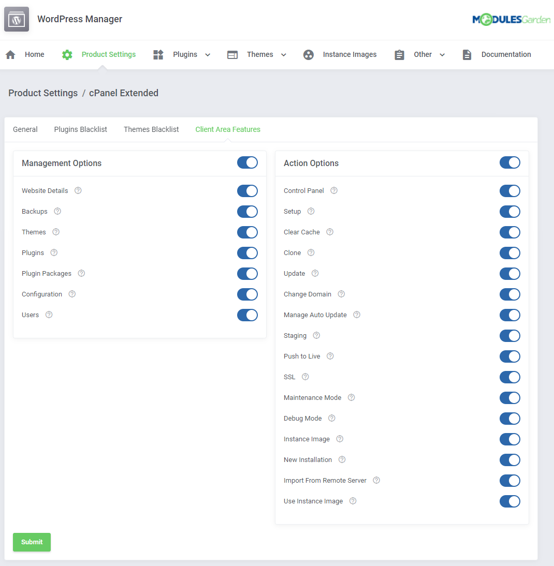The width and height of the screenshot is (554, 566).
Task: Click the Themes layout icon
Action: point(232,55)
